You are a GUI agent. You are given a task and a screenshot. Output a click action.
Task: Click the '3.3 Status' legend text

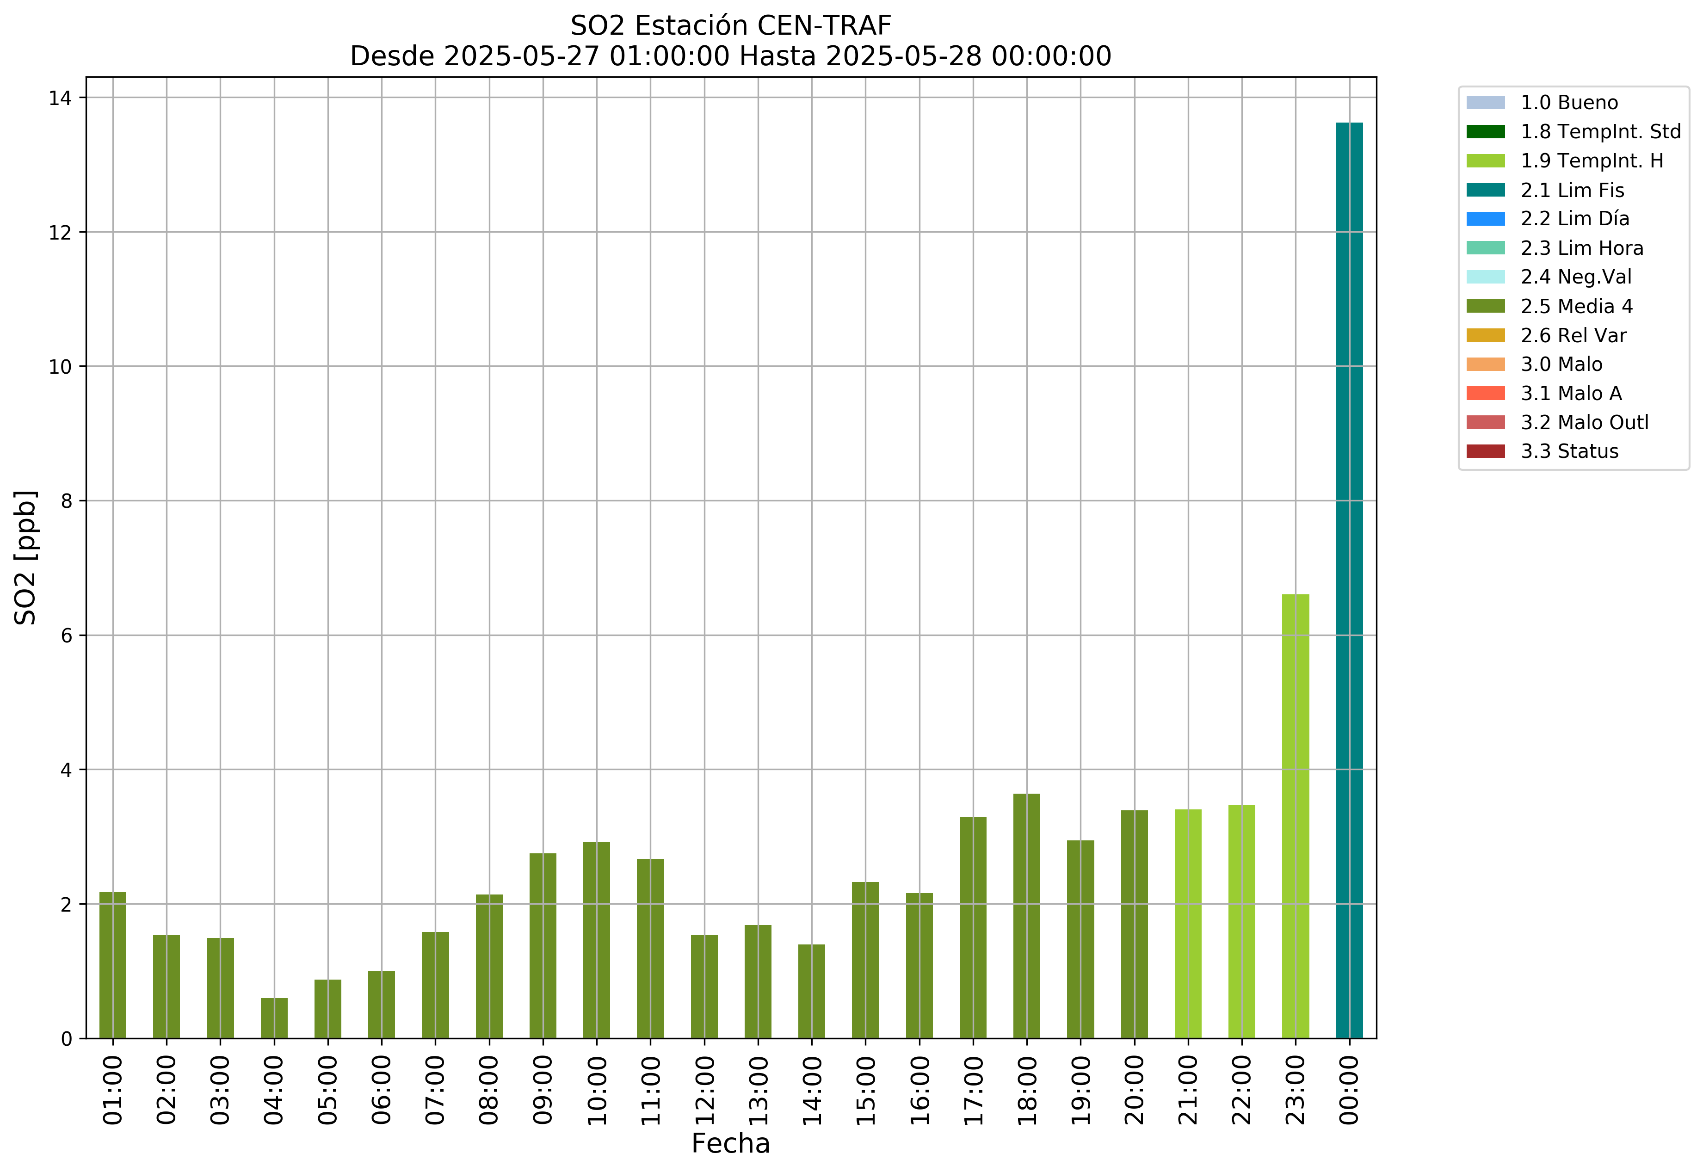click(1569, 451)
